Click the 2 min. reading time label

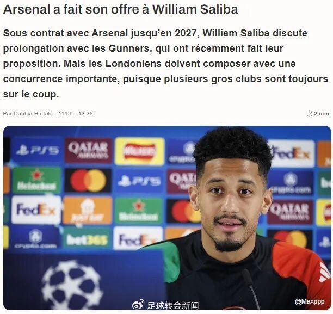tap(322, 114)
